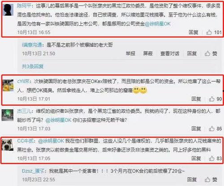Open @徐明星OK mention in first comment

[158, 24]
